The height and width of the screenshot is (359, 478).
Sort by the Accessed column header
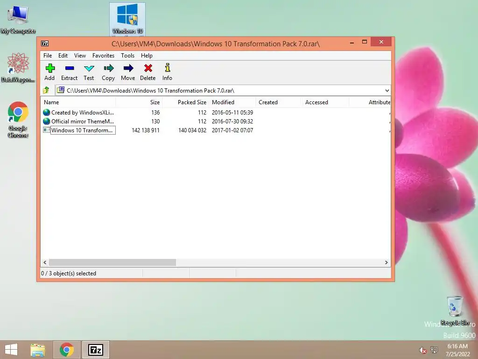coord(325,102)
